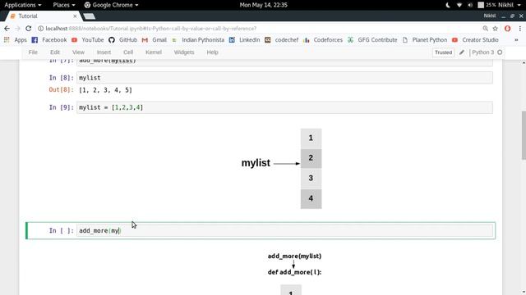Screen dimensions: 526x295
Task: Reload the Tutorial notebook page
Action: (x=29, y=29)
